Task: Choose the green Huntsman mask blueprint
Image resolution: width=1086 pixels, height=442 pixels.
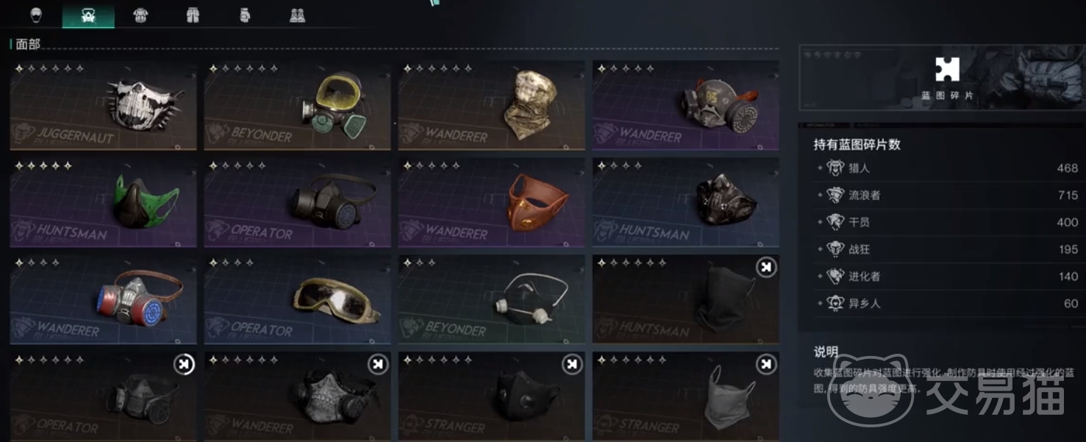Action: 103,202
